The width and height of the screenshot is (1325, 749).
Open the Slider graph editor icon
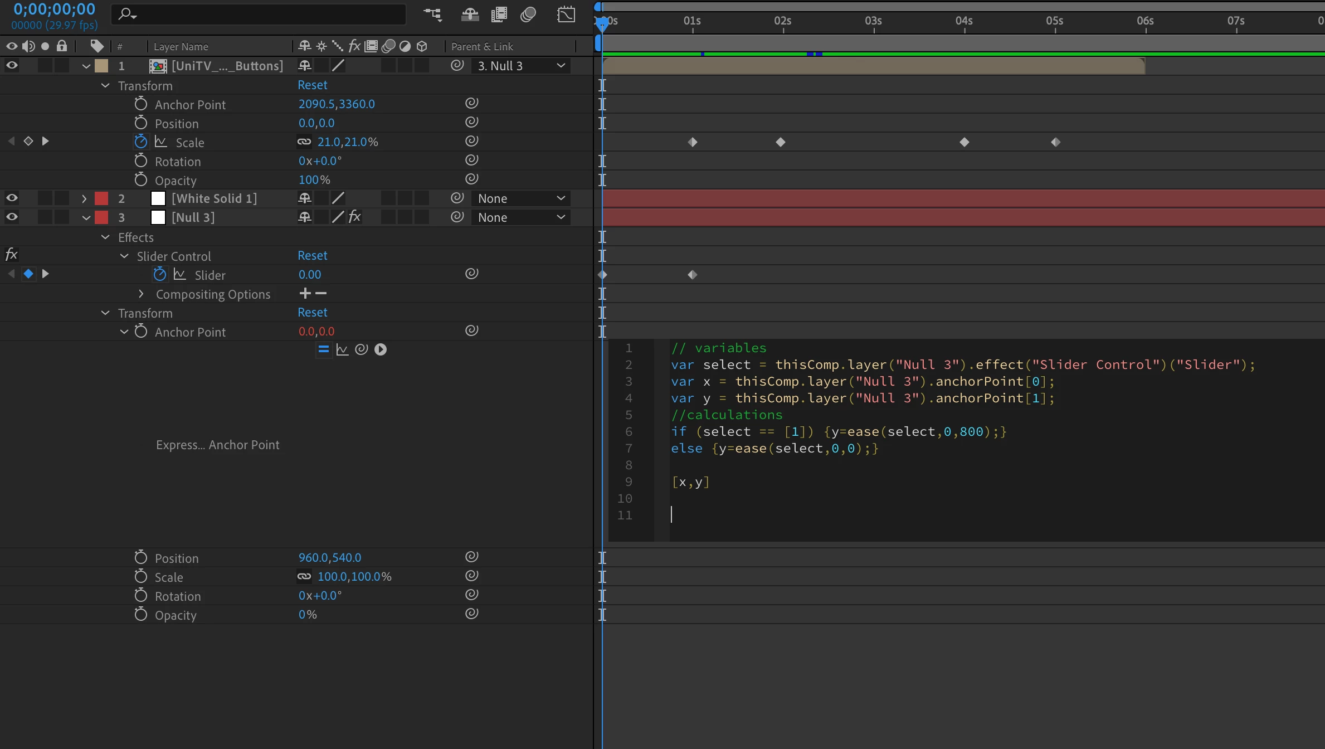point(179,274)
